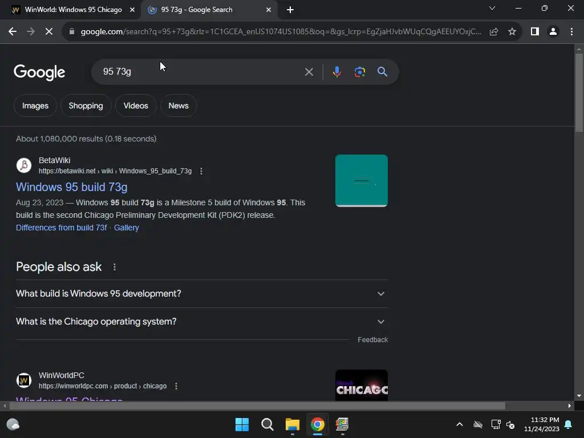Filter results by Videos
The height and width of the screenshot is (438, 584).
[136, 106]
